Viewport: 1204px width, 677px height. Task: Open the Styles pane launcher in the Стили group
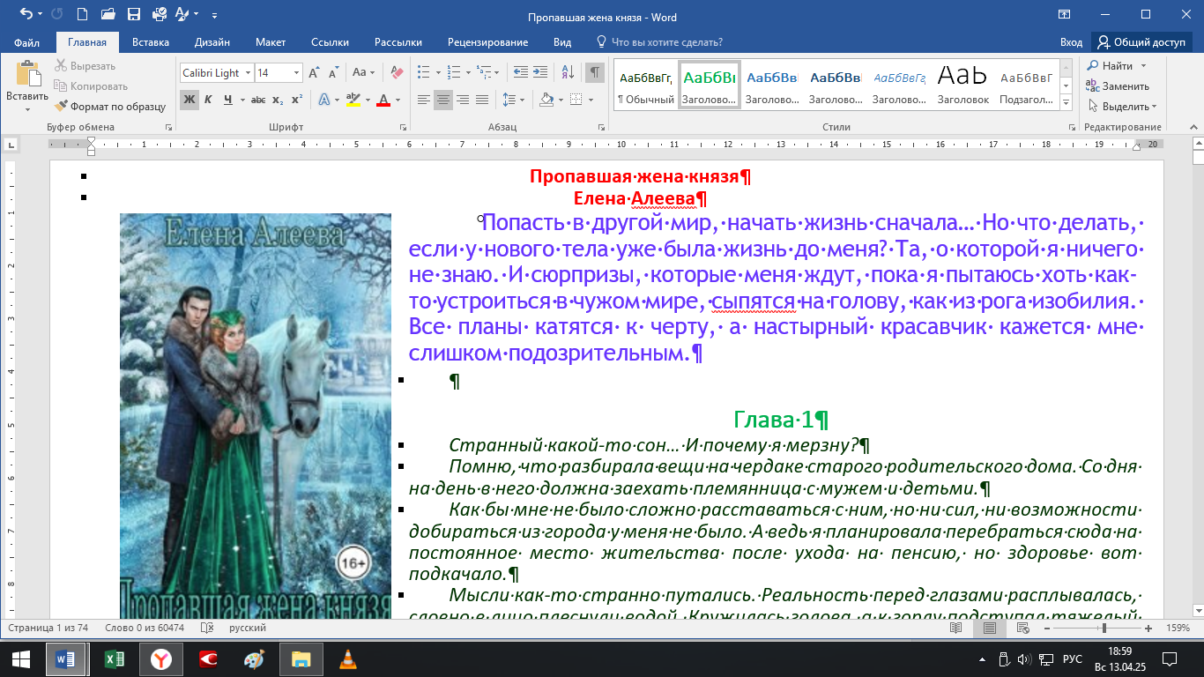coord(1072,128)
